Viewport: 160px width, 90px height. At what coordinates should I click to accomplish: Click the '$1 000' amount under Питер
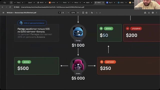click(78, 45)
